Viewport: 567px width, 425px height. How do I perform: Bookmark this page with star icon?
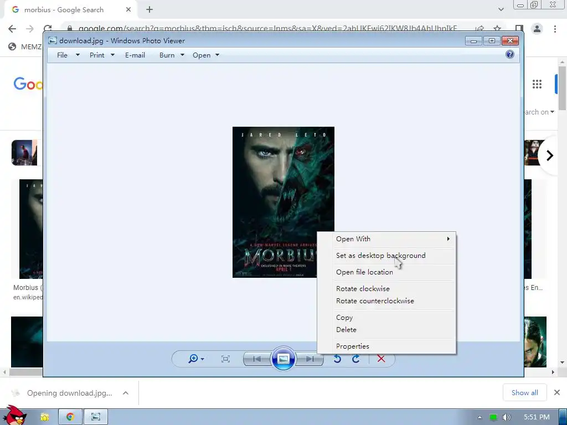click(498, 28)
